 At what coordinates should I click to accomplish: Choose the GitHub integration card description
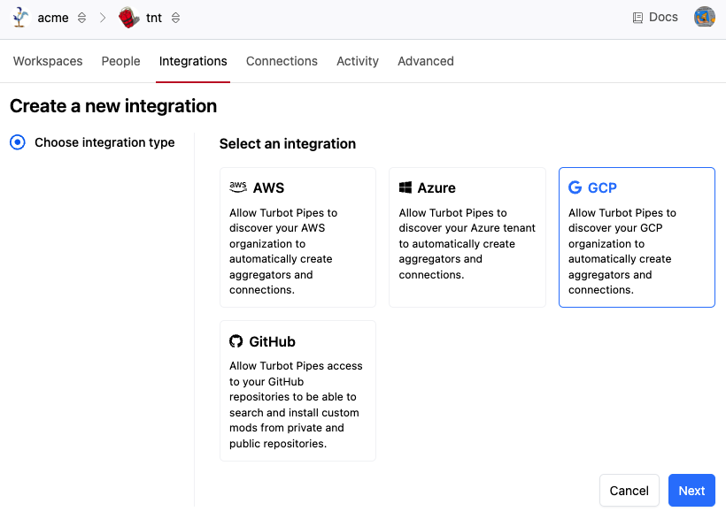[x=297, y=404]
